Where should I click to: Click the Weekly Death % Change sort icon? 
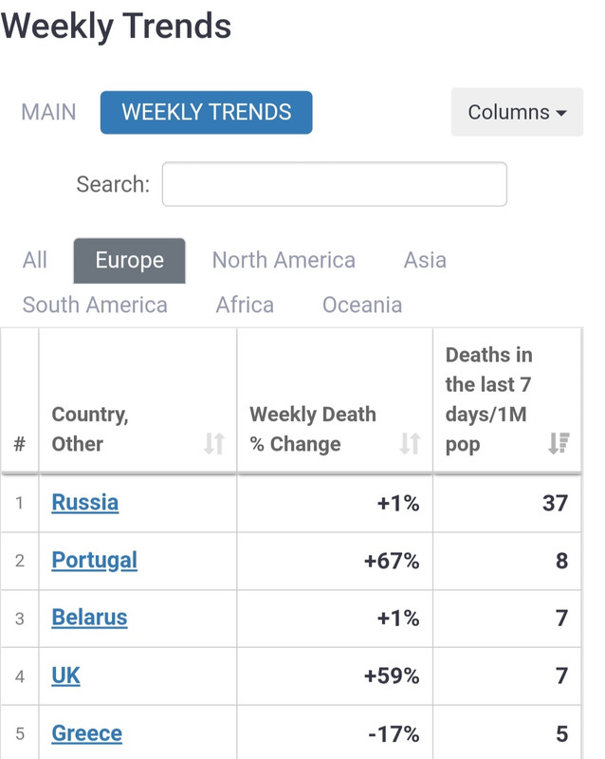[410, 443]
